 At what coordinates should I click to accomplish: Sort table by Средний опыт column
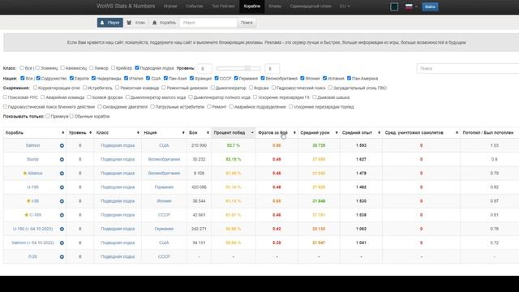coord(361,133)
